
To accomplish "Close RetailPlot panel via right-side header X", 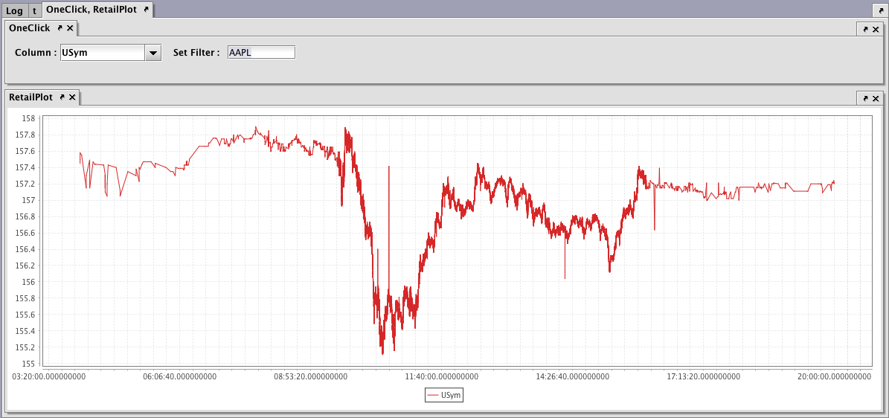I will (876, 98).
